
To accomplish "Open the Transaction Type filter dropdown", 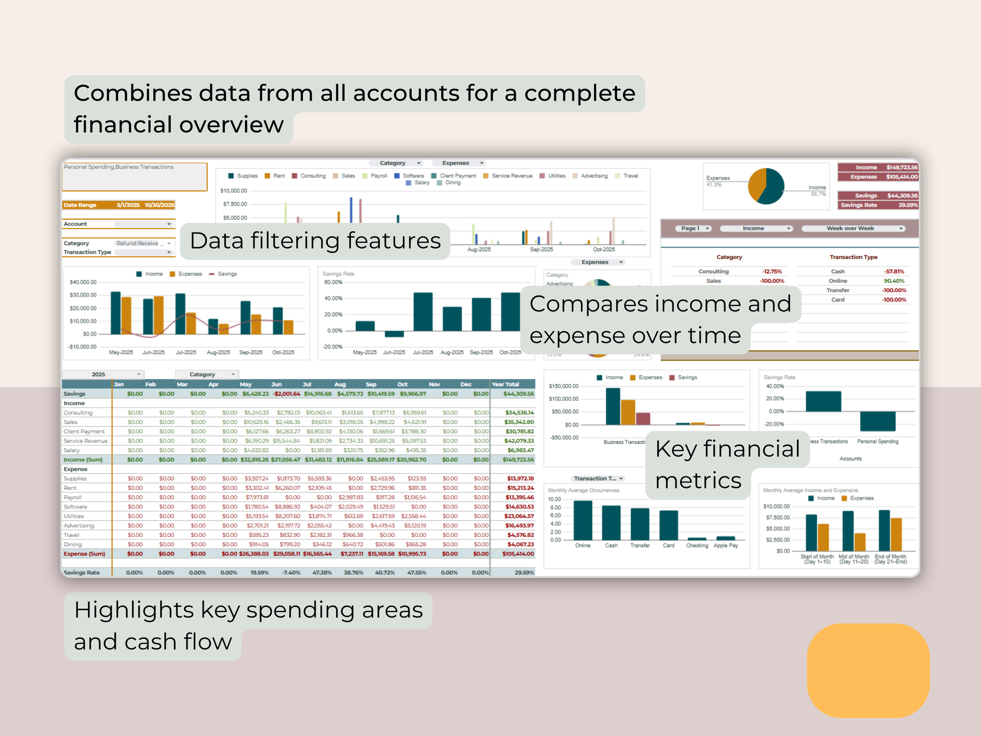I will (169, 252).
